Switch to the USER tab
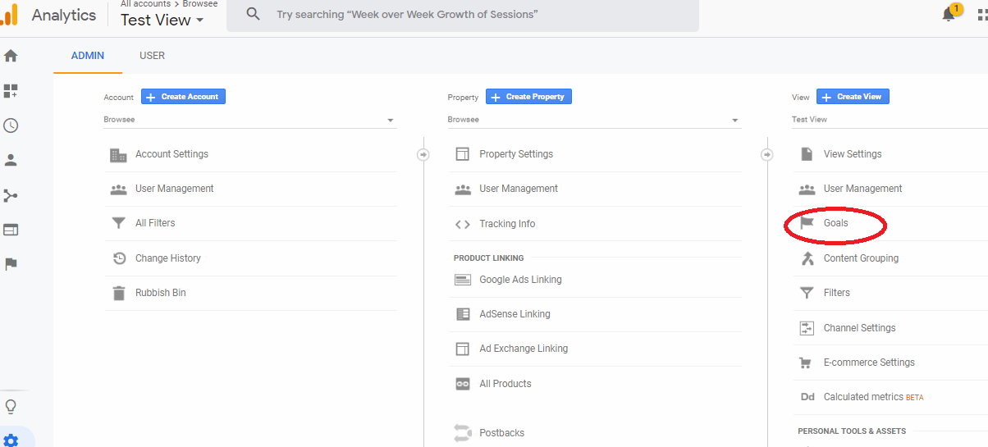The width and height of the screenshot is (988, 447). coord(152,56)
